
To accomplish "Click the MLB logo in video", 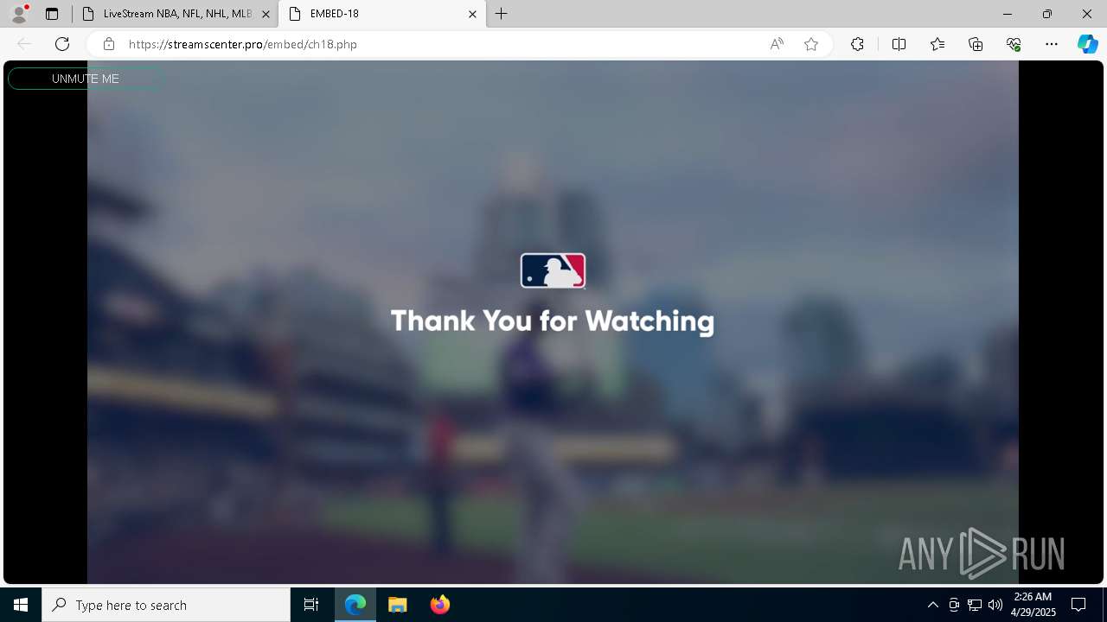I will click(553, 270).
